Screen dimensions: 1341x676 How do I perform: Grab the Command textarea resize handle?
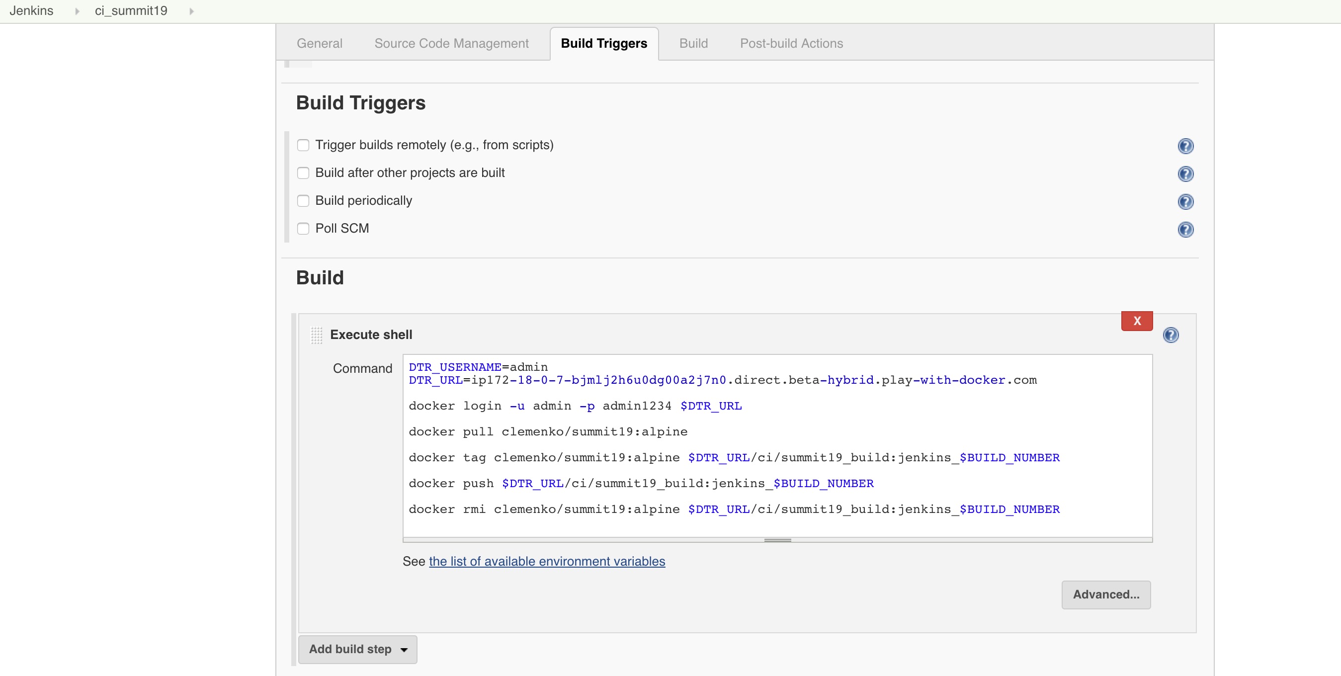[x=777, y=540]
